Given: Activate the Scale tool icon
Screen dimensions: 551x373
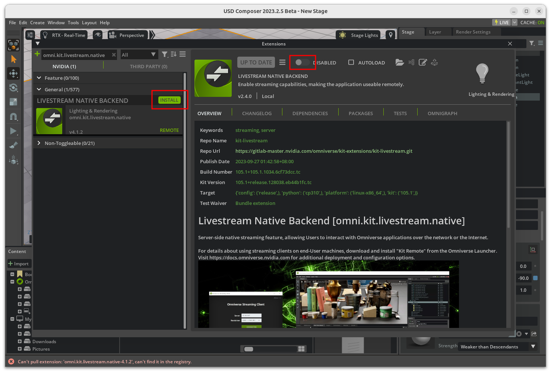Looking at the screenshot, I should 13,102.
